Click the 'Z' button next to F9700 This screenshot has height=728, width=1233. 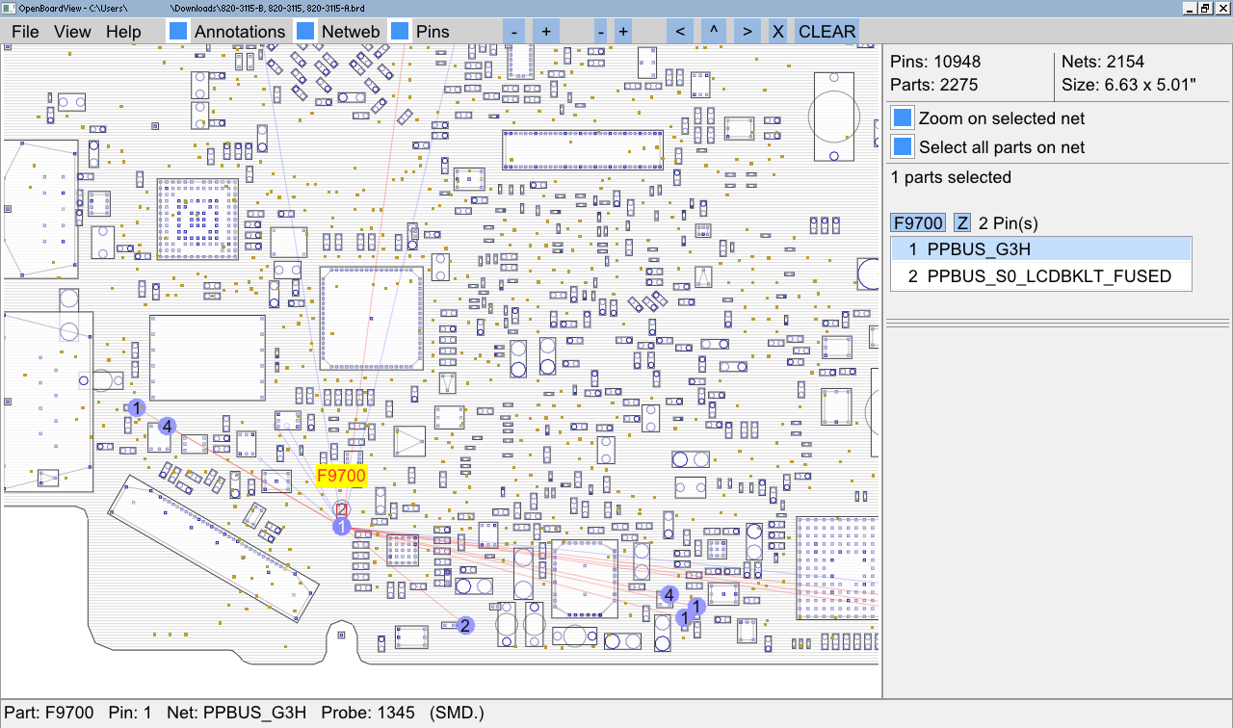pos(962,223)
